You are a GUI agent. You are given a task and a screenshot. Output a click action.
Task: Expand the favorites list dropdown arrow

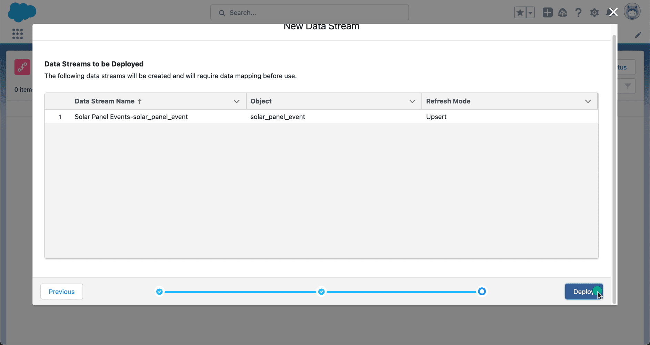tap(530, 13)
